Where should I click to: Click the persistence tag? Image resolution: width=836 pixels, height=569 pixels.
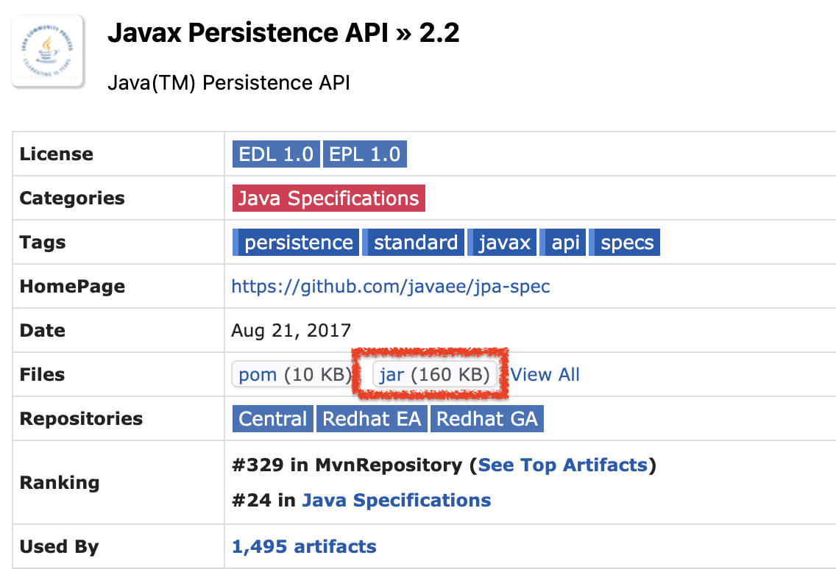tap(296, 243)
